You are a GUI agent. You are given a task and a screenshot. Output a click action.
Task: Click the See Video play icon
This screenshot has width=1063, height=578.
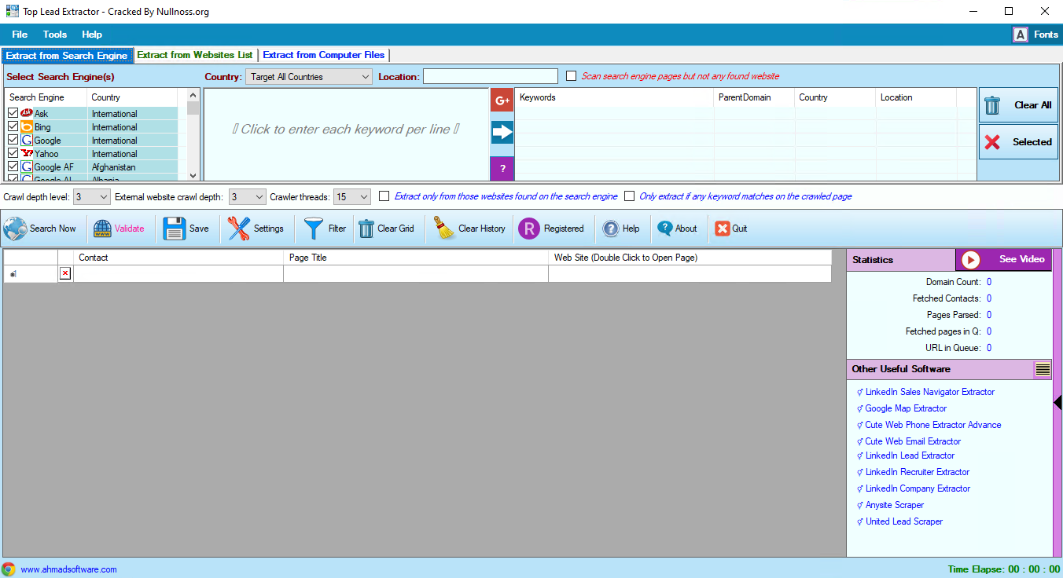coord(970,259)
